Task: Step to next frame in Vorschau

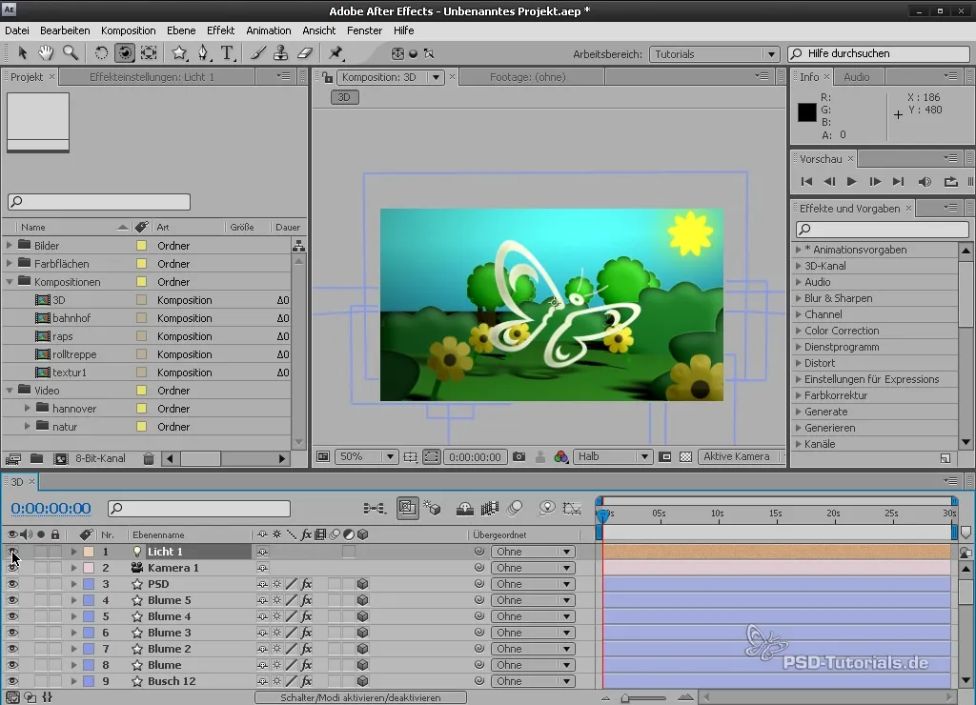Action: (875, 182)
